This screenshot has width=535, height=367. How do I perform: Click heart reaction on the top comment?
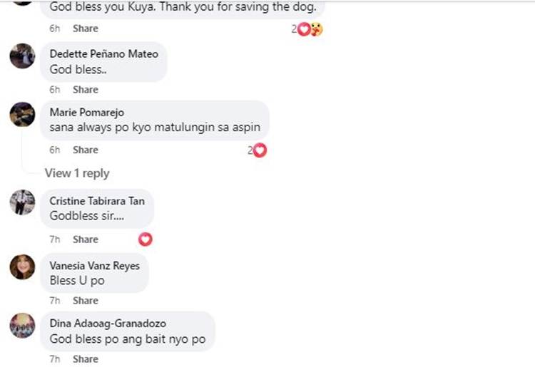tap(304, 29)
